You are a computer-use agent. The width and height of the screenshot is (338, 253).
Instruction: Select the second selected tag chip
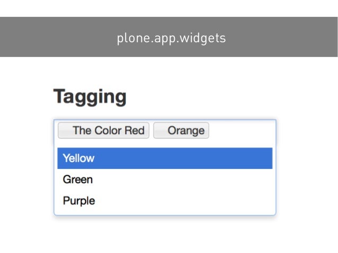(181, 130)
